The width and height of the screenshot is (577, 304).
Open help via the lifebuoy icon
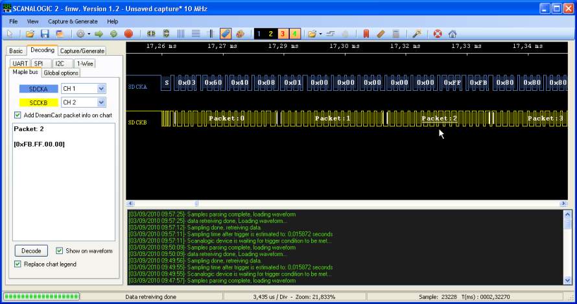438,34
